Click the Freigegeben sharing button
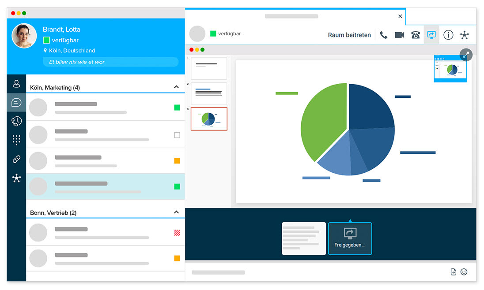The width and height of the screenshot is (484, 290). click(x=350, y=239)
